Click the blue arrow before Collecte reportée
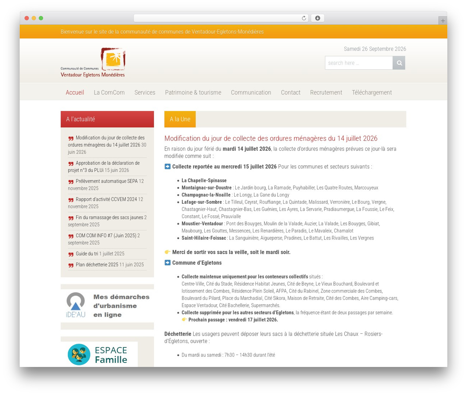 click(x=167, y=167)
